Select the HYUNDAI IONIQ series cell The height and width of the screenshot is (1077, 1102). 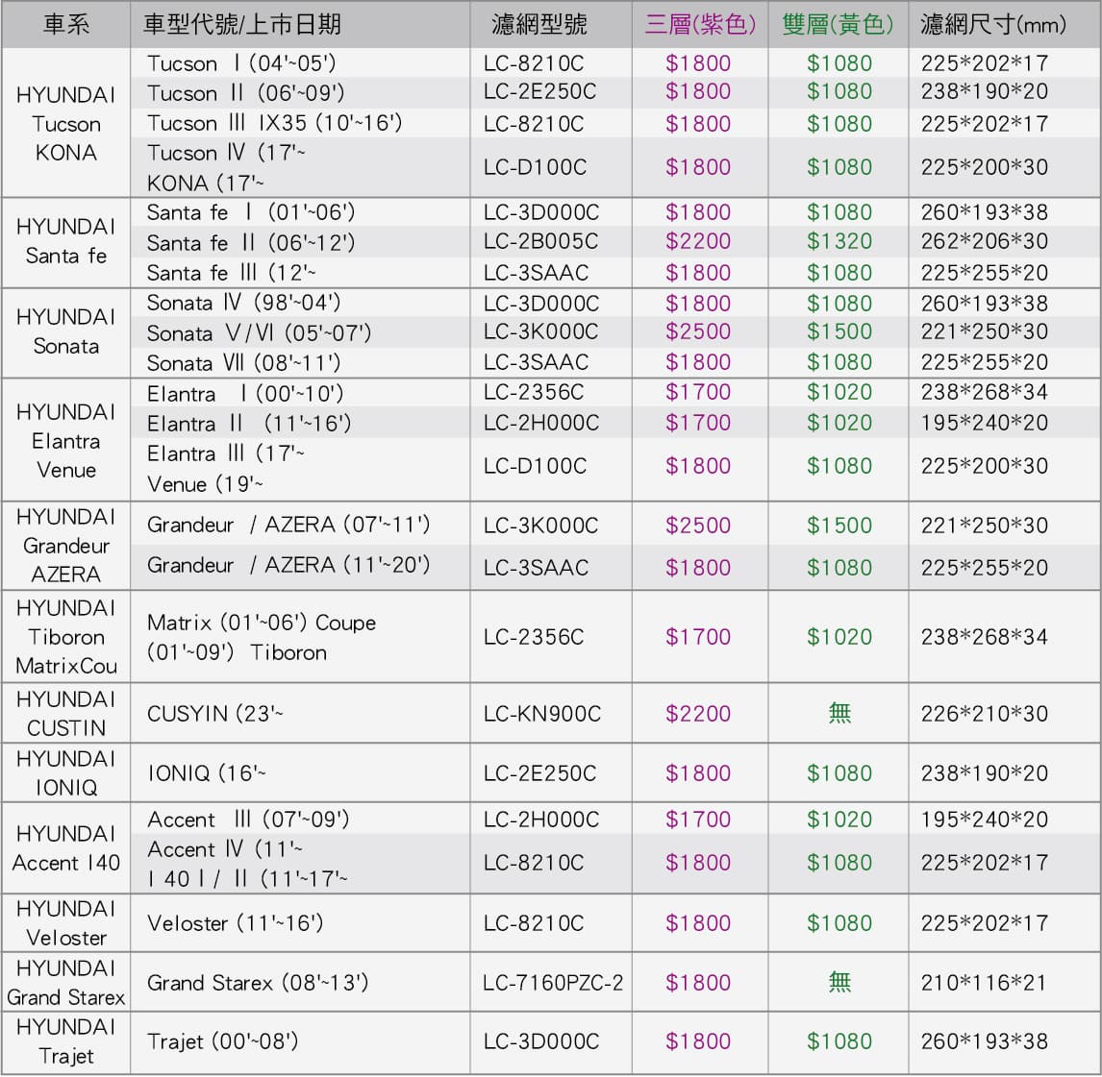tap(66, 773)
